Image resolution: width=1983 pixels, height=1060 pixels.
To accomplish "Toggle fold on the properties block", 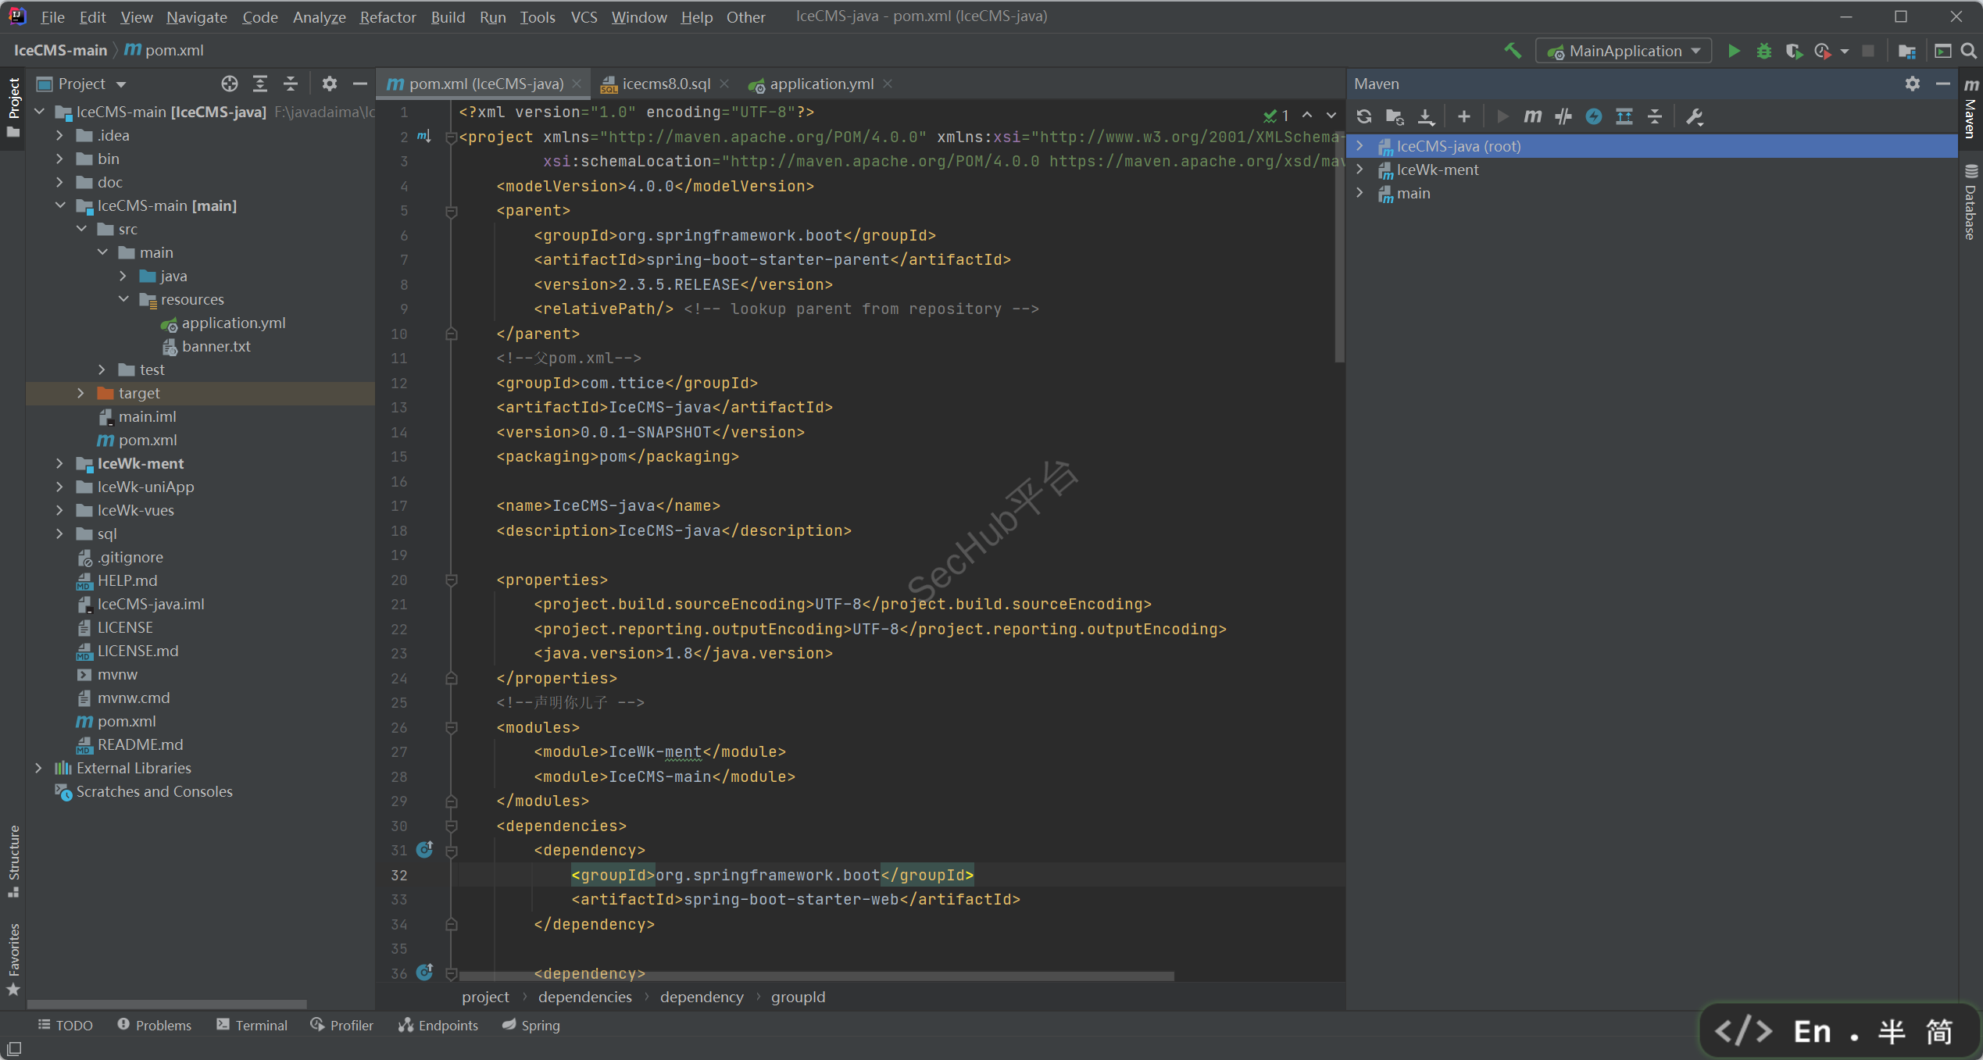I will click(x=451, y=580).
